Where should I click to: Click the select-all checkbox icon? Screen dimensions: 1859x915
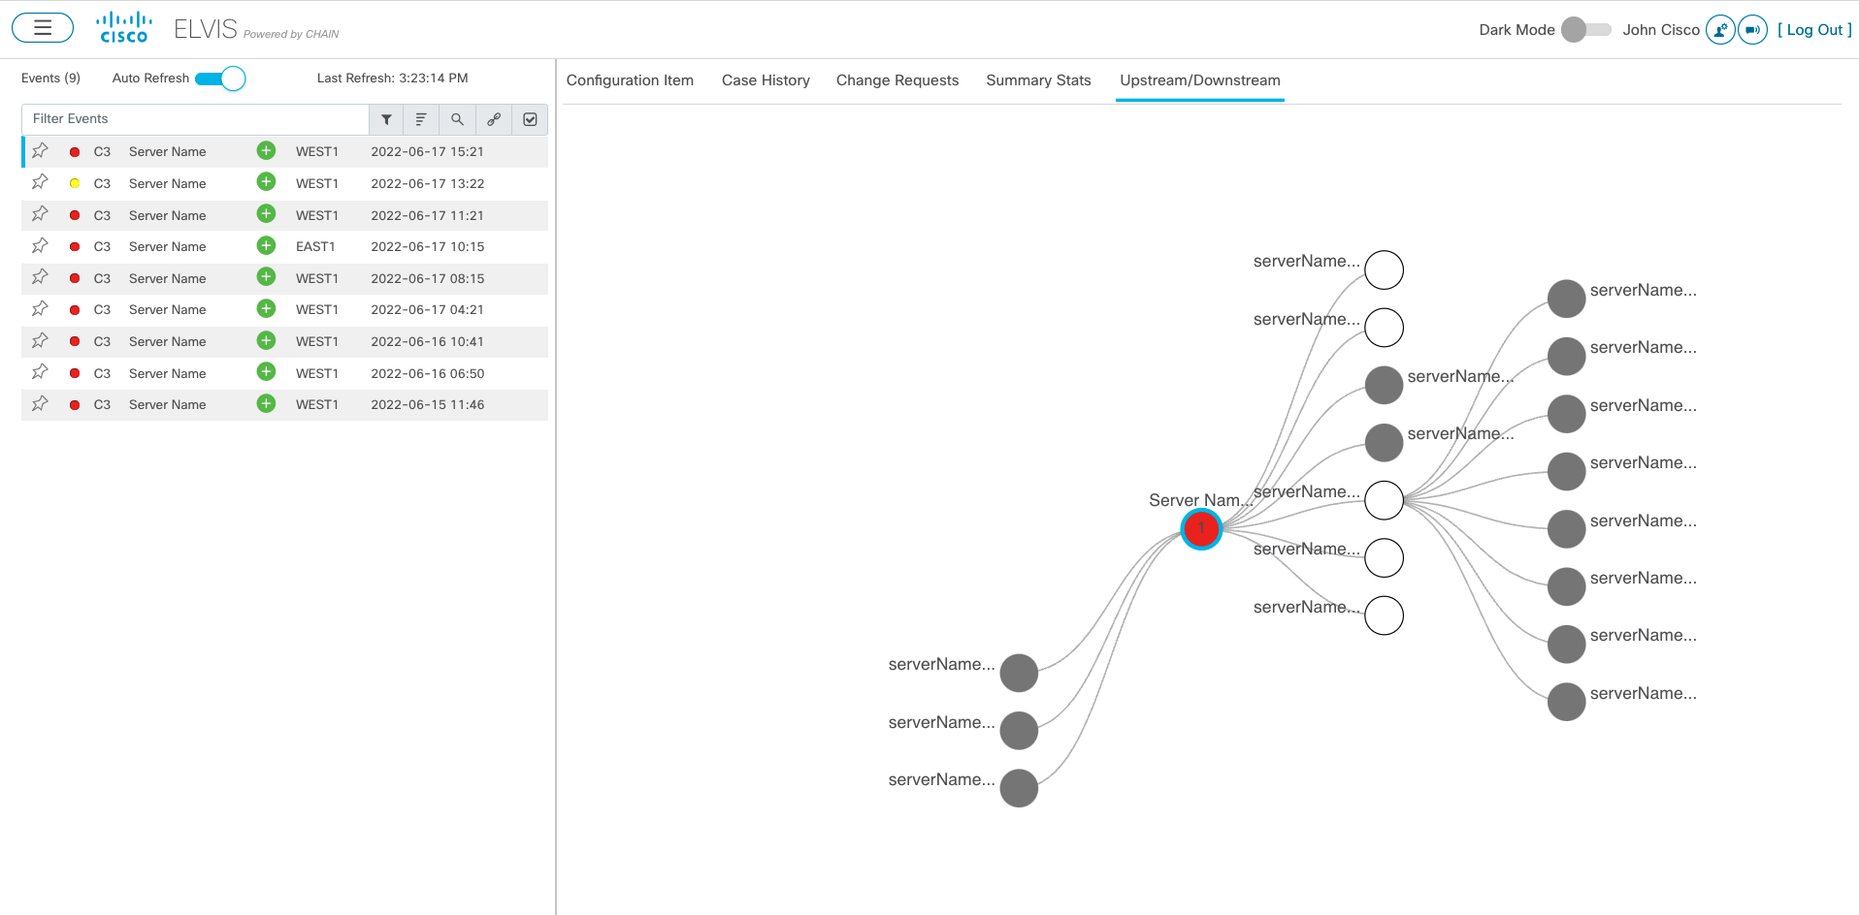530,119
